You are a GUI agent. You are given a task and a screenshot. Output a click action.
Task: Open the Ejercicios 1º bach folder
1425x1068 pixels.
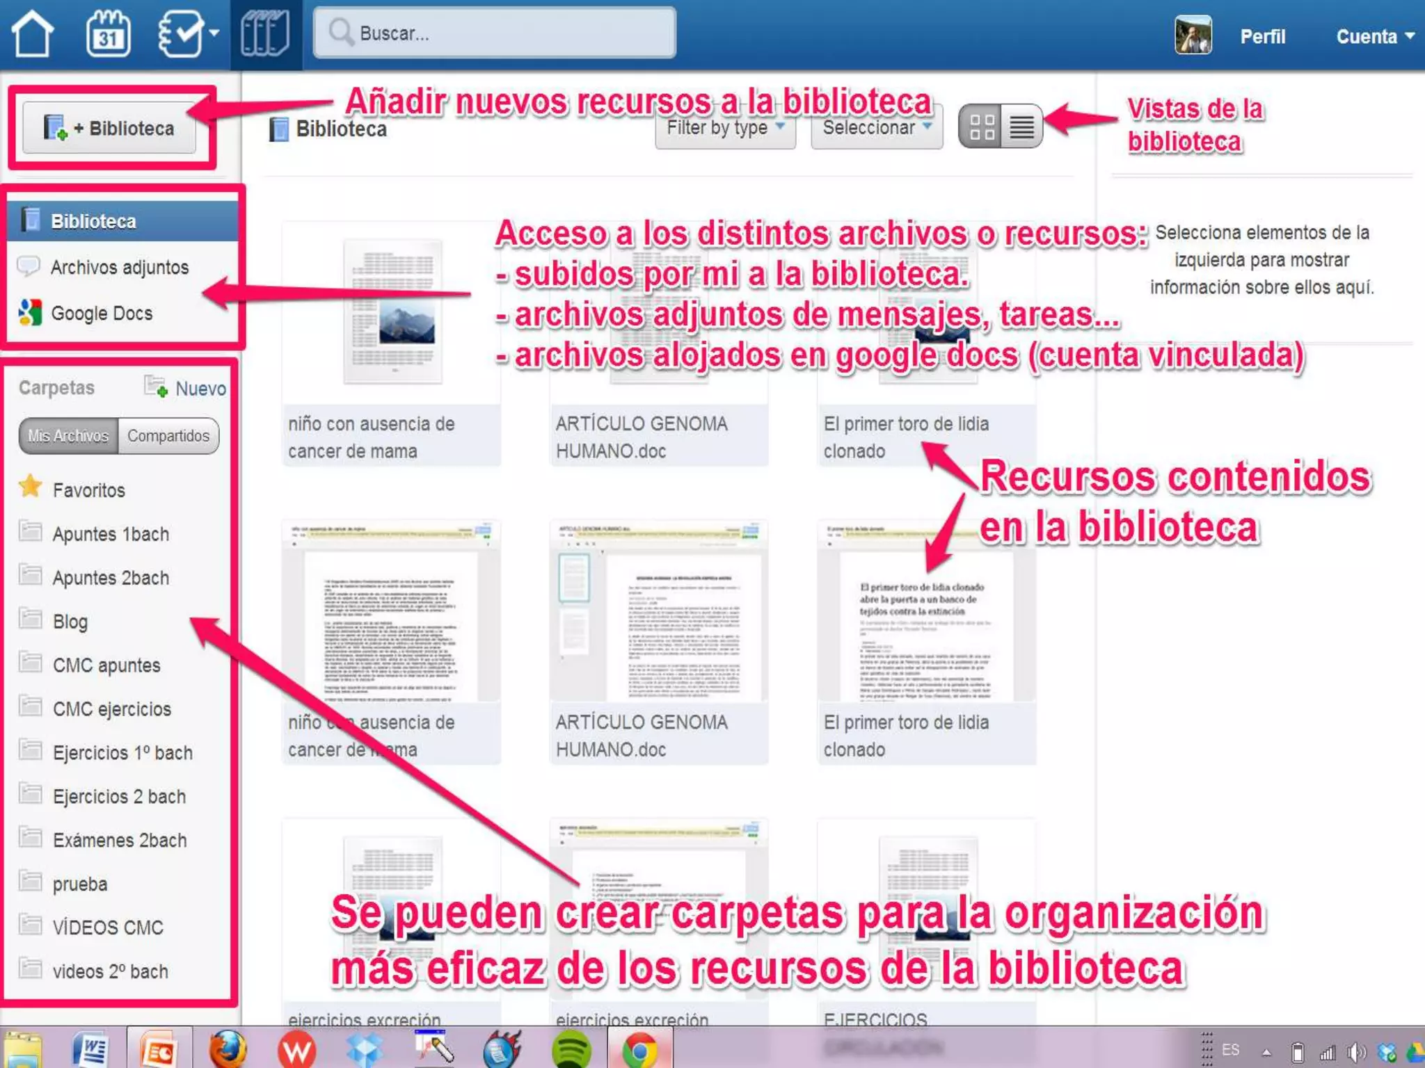click(x=122, y=753)
